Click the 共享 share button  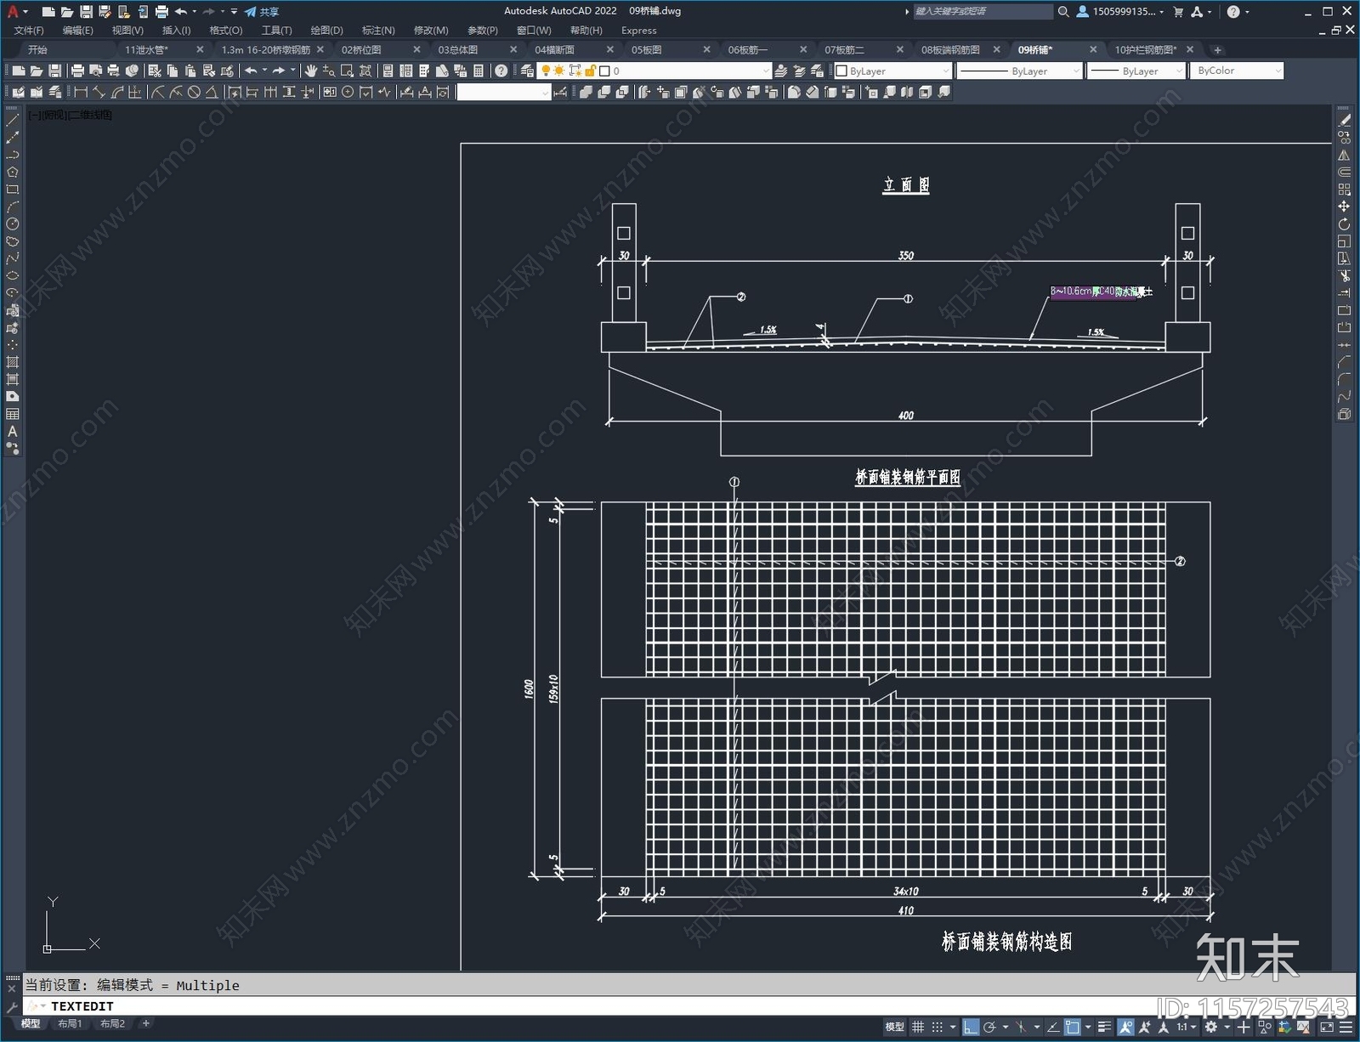coord(262,11)
